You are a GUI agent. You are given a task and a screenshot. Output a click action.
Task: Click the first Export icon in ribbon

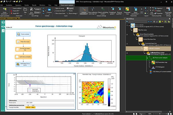click(146, 8)
